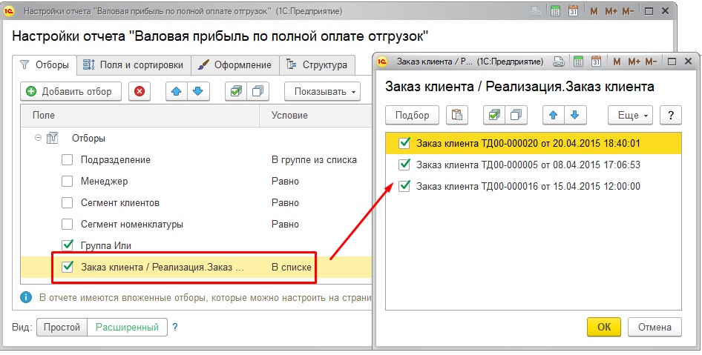702x355 pixels.
Task: Open calculator icon in dialog title bar
Action: click(x=579, y=61)
